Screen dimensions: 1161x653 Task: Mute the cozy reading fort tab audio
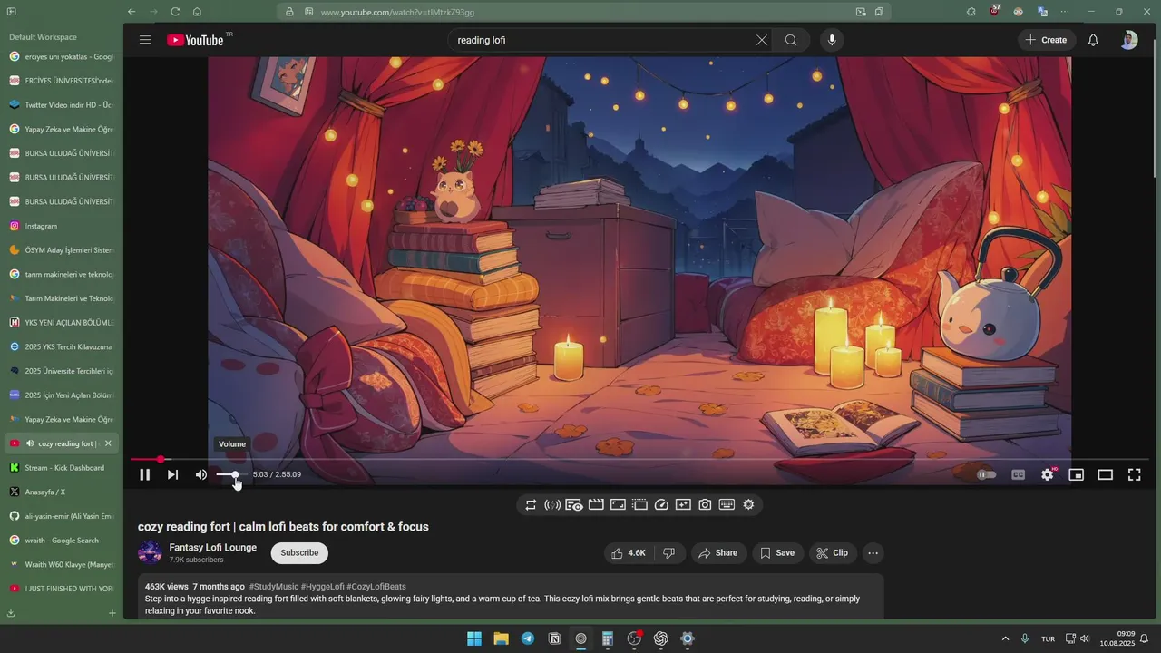click(x=30, y=443)
